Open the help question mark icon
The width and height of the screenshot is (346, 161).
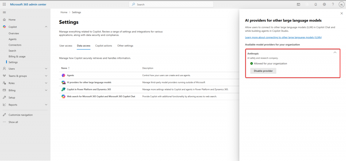[x=333, y=4]
